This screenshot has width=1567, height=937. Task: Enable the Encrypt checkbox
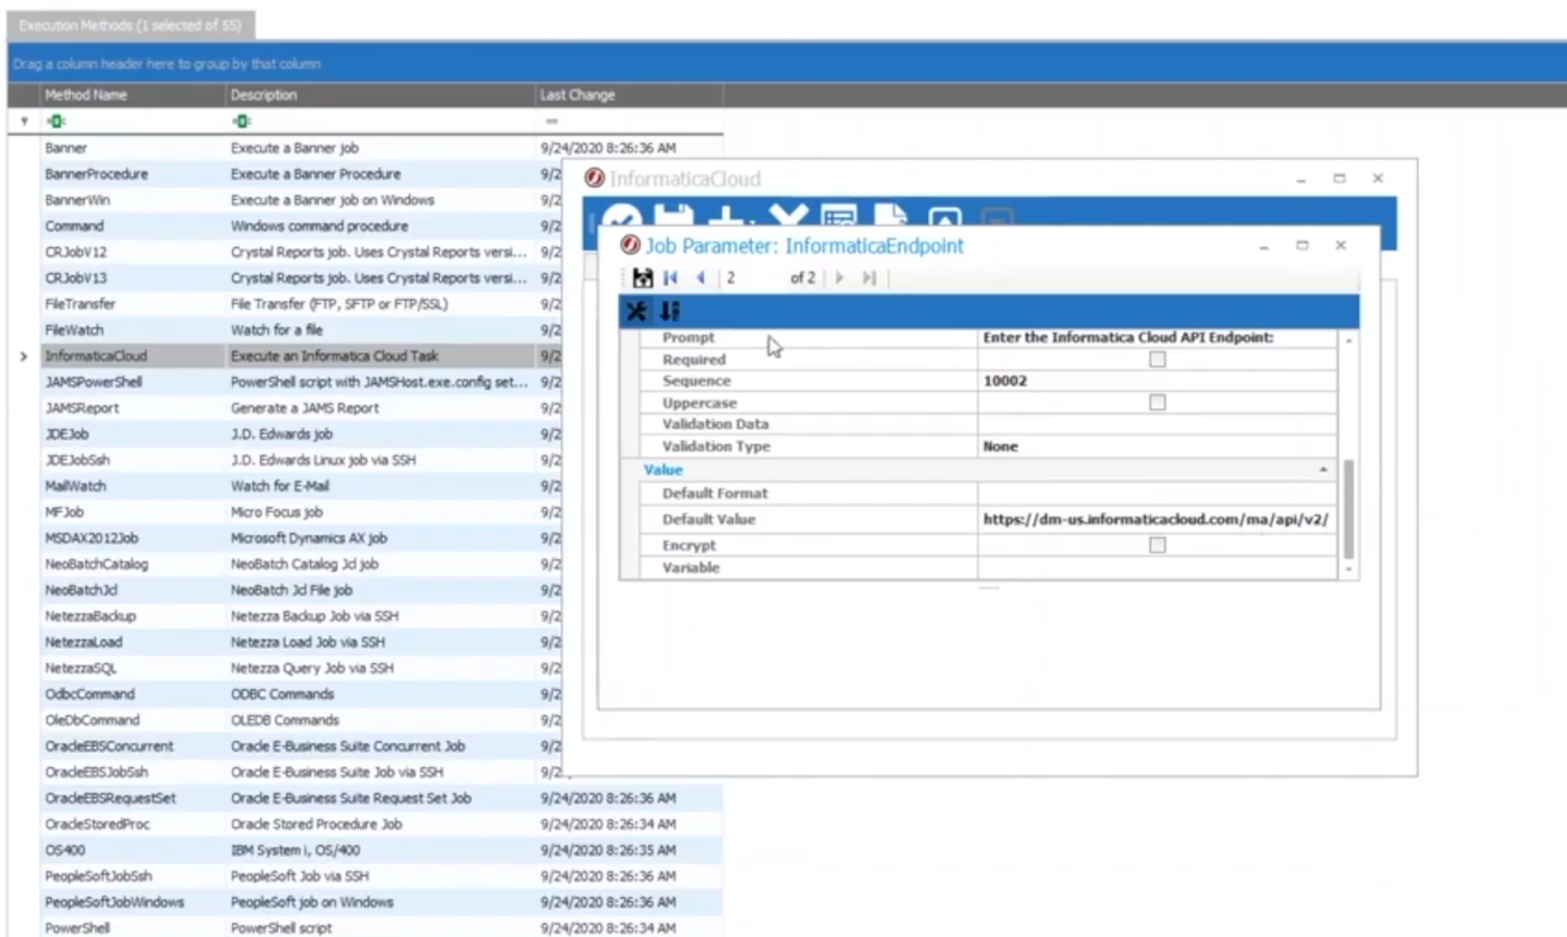(1157, 544)
